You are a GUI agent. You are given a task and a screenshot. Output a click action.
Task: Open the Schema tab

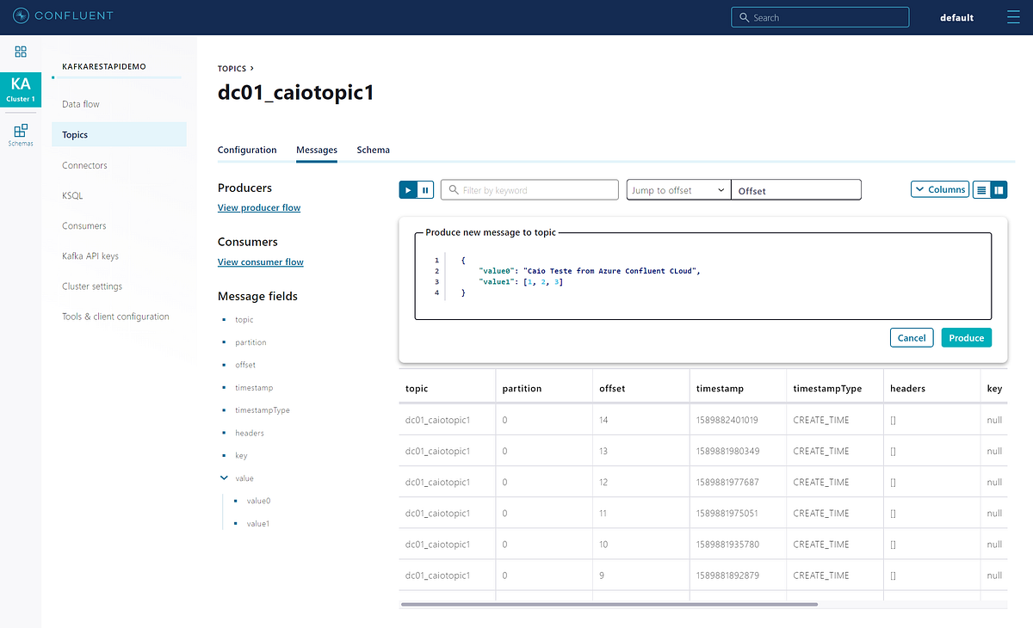(373, 150)
